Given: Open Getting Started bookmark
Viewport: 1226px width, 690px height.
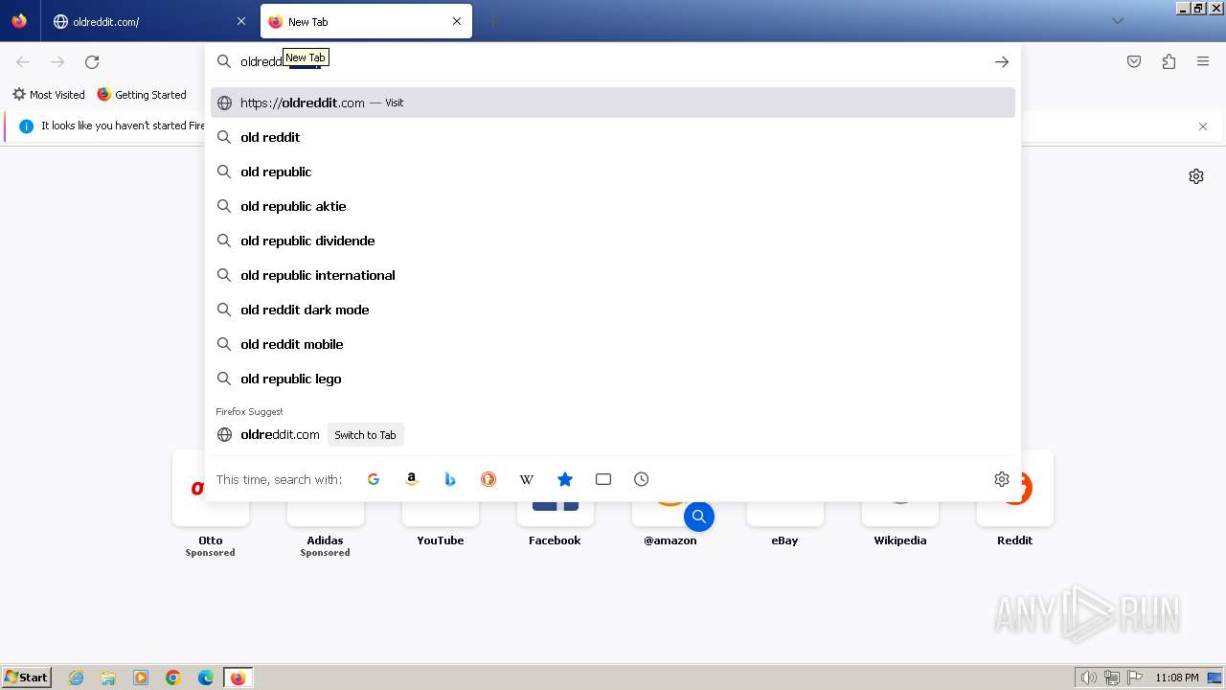Looking at the screenshot, I should 142,95.
